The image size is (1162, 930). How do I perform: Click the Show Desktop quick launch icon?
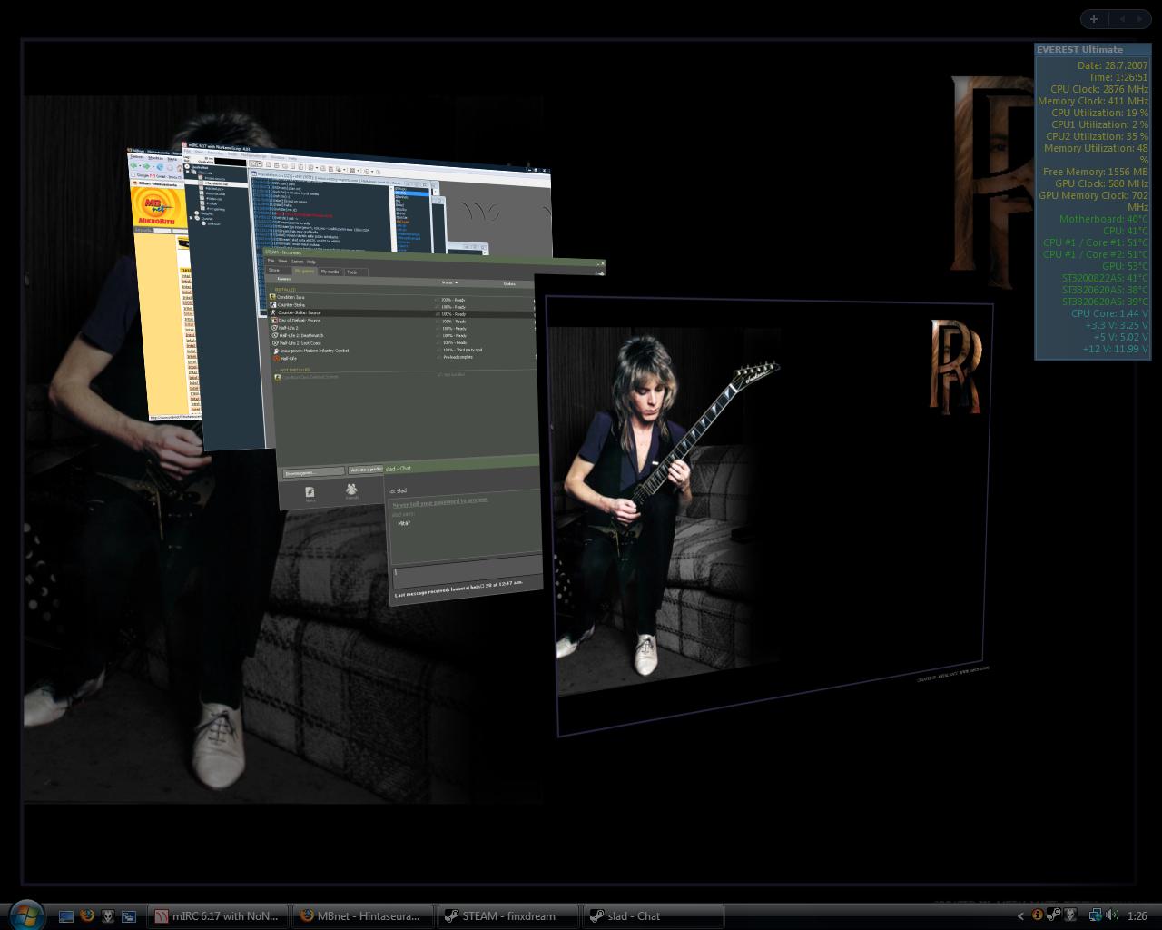coord(66,916)
